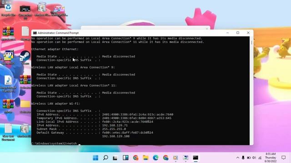Image resolution: width=291 pixels, height=163 pixels.
Task: Open Task View from the taskbar
Action: tap(115, 158)
